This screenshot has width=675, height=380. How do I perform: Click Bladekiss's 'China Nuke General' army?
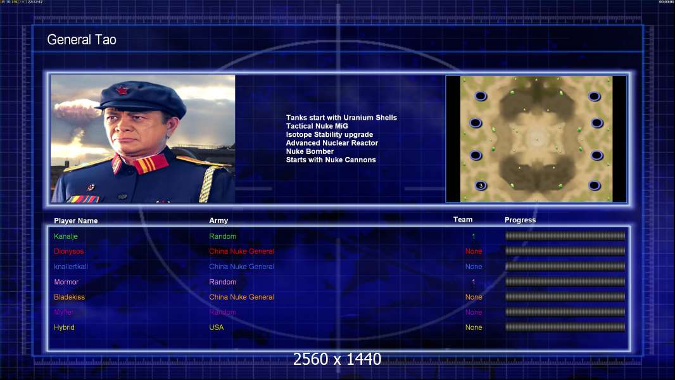pyautogui.click(x=241, y=297)
